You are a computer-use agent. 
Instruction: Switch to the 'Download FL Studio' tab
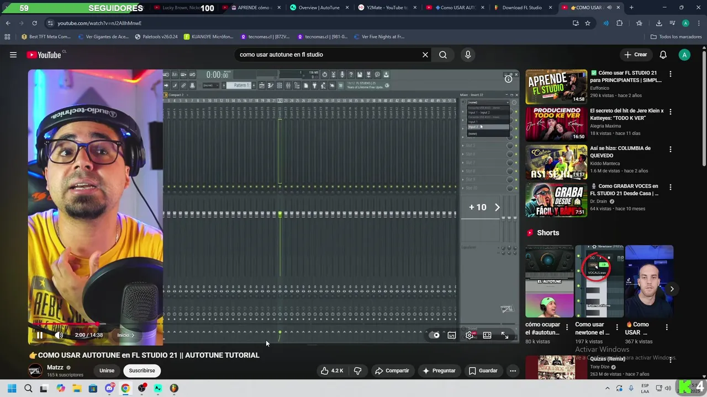(522, 8)
